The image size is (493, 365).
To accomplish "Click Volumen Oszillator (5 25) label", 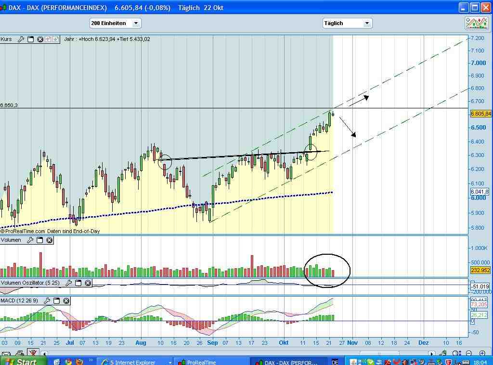I will point(30,283).
